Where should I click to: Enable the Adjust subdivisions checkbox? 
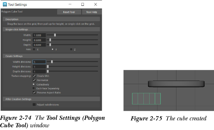click(34, 105)
